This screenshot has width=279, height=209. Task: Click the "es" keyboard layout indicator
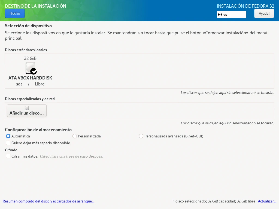point(225,15)
